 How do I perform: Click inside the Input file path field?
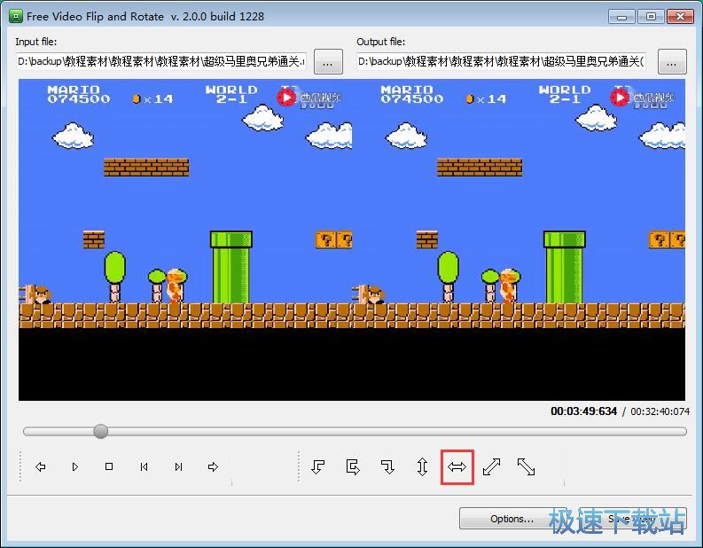click(x=161, y=61)
